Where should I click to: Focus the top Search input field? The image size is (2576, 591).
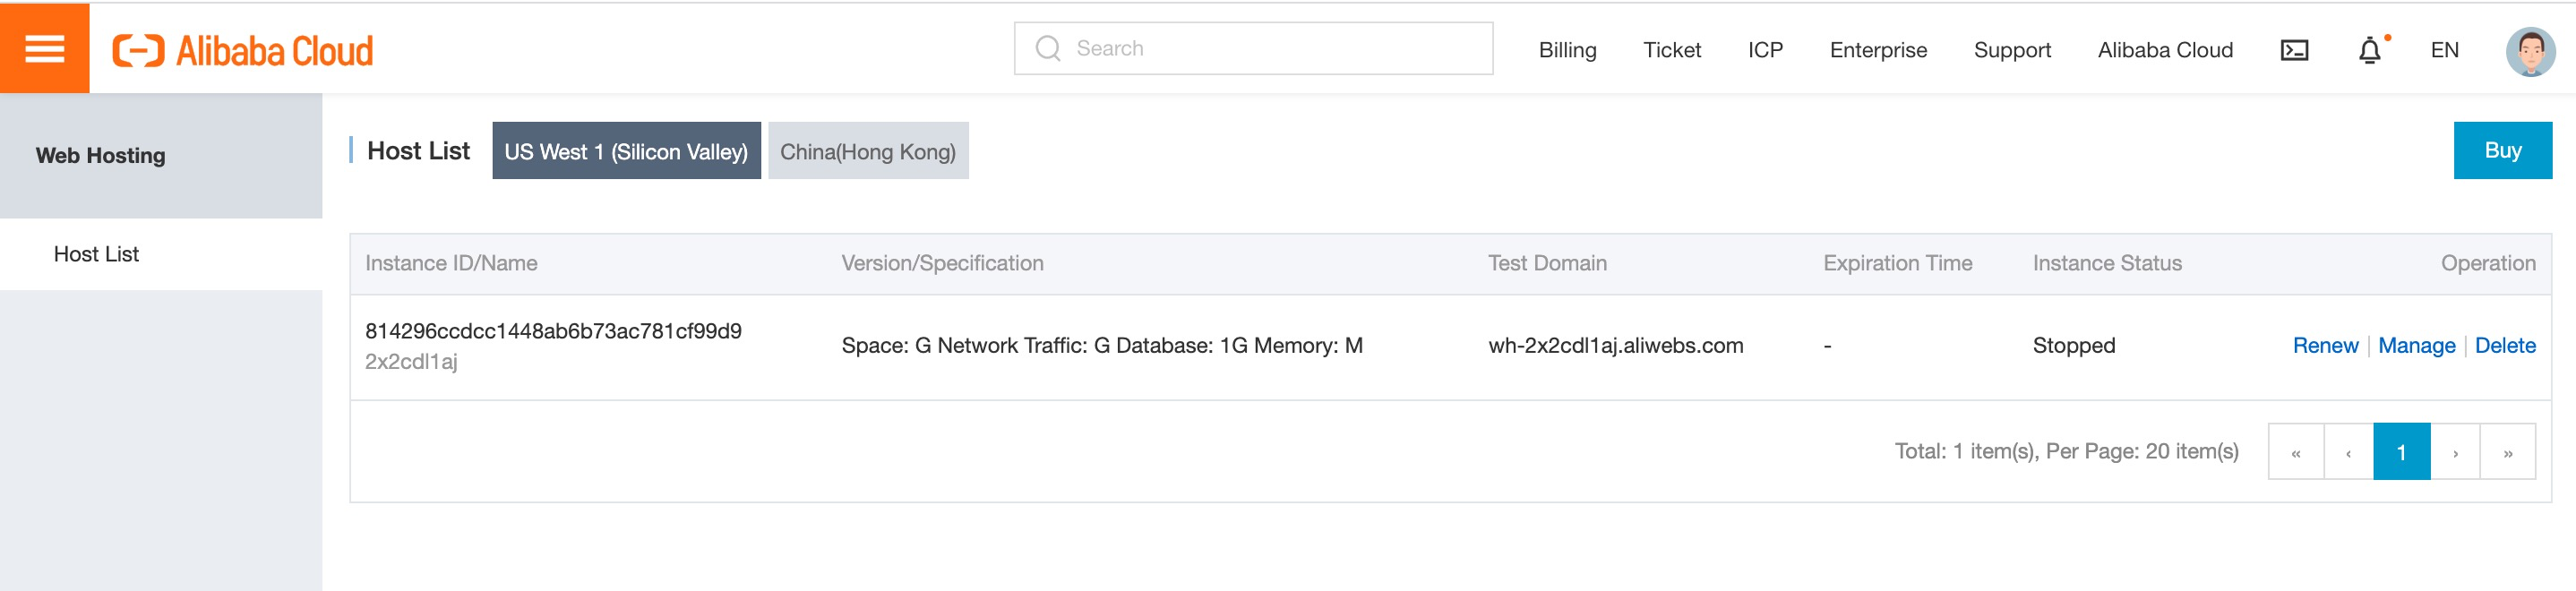point(1253,48)
